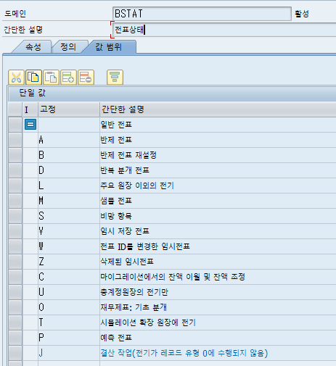Click fixed value cell M
336x366 pixels.
point(69,201)
